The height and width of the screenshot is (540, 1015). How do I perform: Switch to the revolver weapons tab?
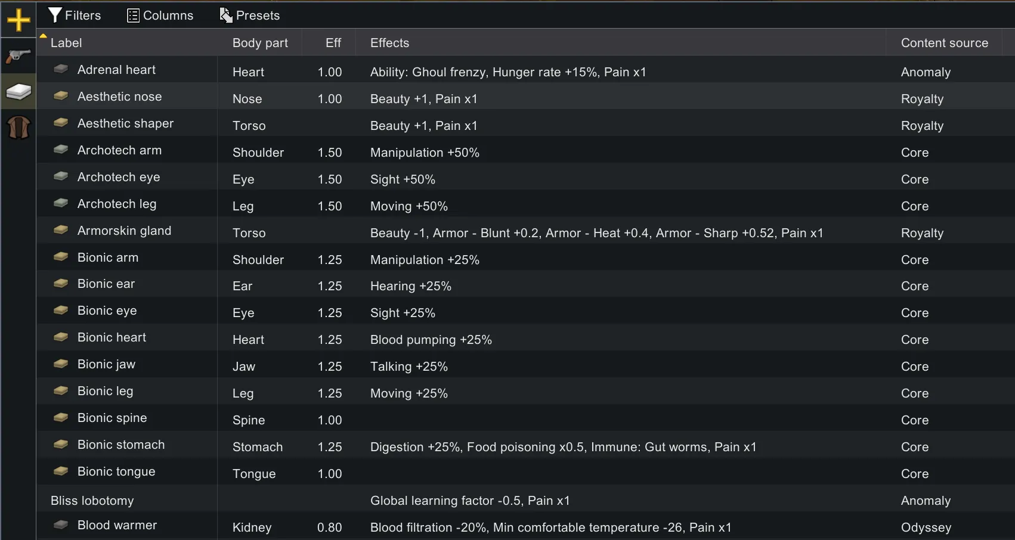click(x=18, y=56)
